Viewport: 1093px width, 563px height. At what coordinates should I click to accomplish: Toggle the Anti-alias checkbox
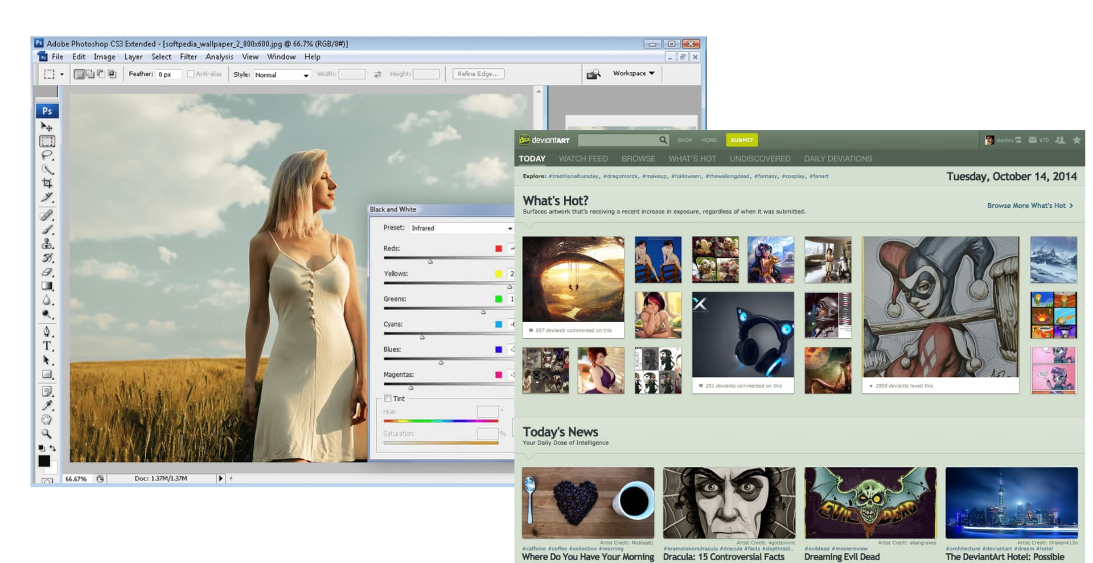(x=191, y=74)
